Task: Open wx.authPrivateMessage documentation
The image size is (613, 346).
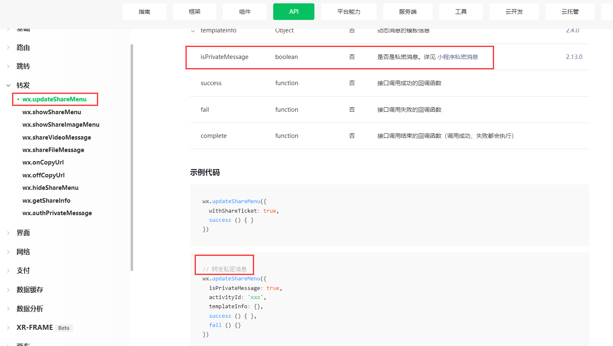Action: (x=57, y=213)
